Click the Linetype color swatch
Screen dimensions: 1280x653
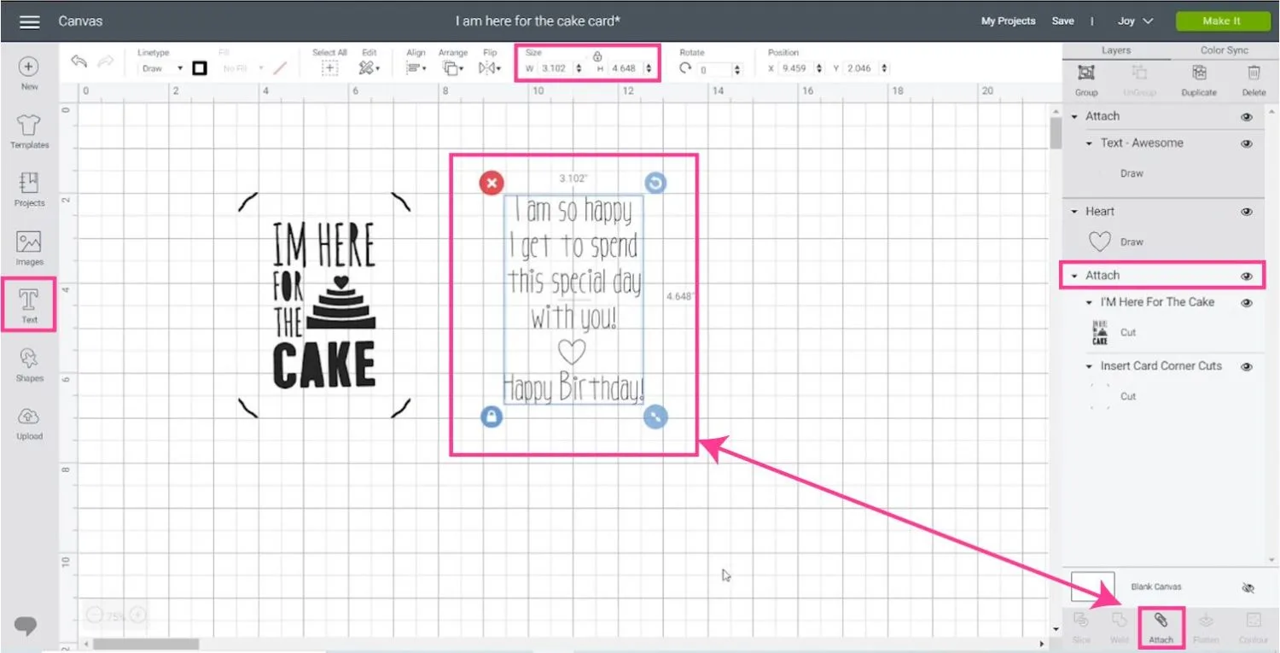(x=200, y=68)
